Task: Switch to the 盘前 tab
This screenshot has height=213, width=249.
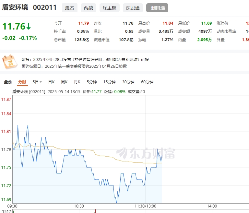Action: coord(8,82)
